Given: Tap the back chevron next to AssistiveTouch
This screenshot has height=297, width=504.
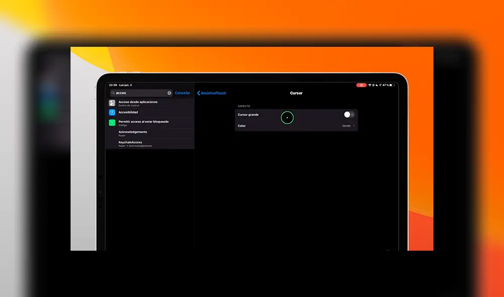Looking at the screenshot, I should (x=198, y=93).
